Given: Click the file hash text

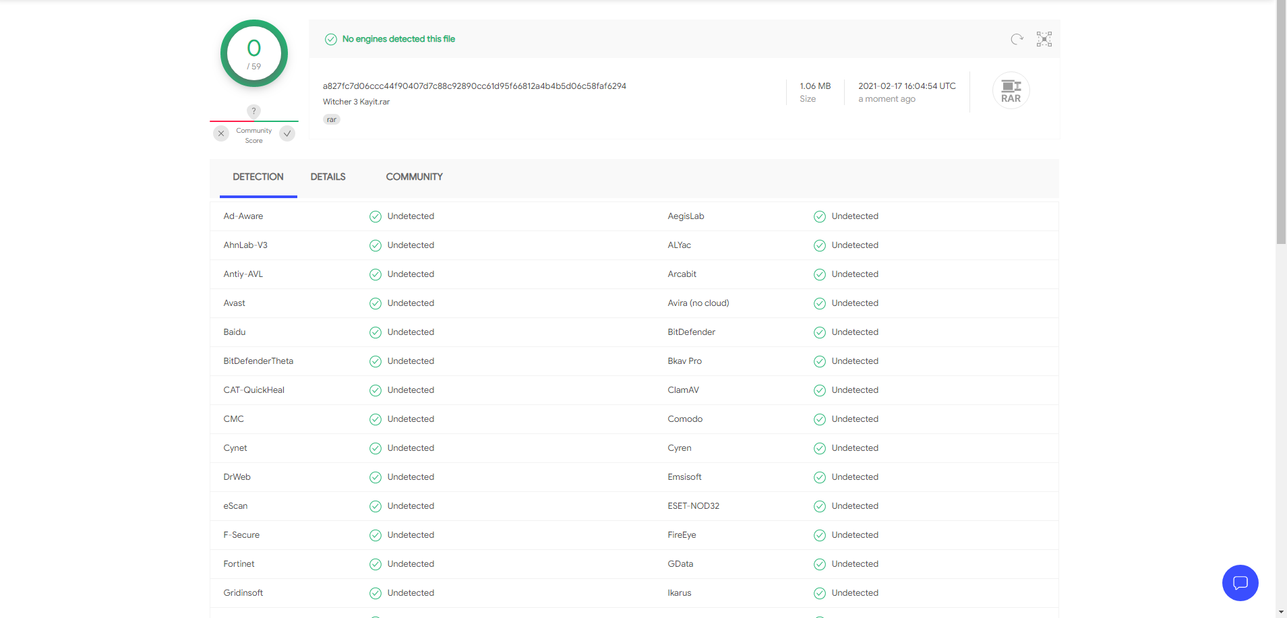Looking at the screenshot, I should pos(474,86).
